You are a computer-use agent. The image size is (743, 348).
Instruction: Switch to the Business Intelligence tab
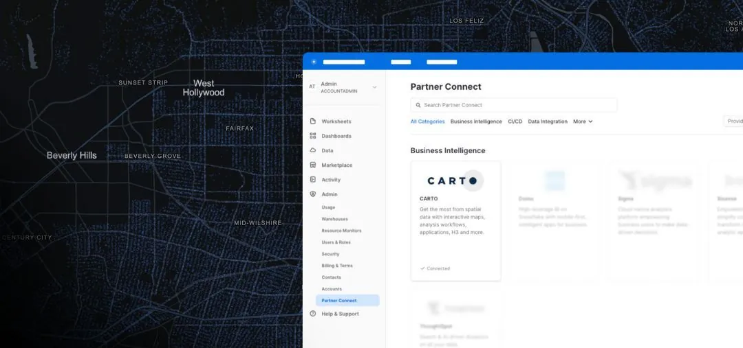[x=476, y=121]
